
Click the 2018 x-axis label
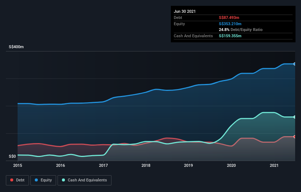(146, 165)
